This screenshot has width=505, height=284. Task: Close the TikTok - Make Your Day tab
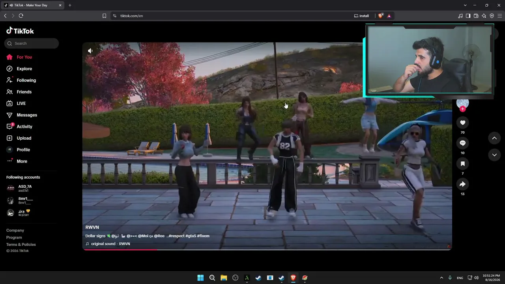coord(60,5)
